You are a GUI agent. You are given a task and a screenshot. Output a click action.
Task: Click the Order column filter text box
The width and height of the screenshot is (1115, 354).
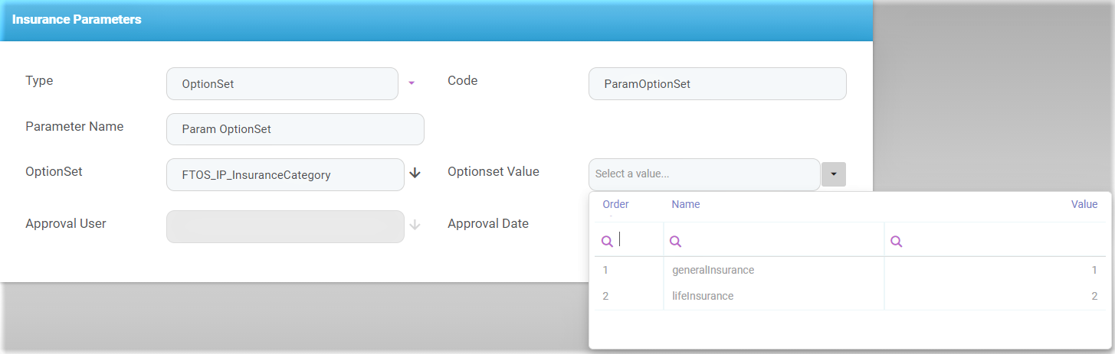(x=638, y=241)
